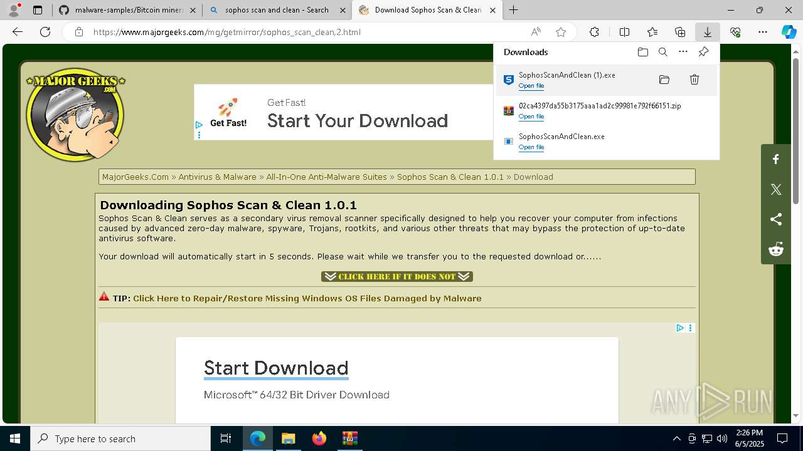Image resolution: width=803 pixels, height=451 pixels.
Task: Switch to sophos scan and clean Search tab
Action: pos(277,10)
